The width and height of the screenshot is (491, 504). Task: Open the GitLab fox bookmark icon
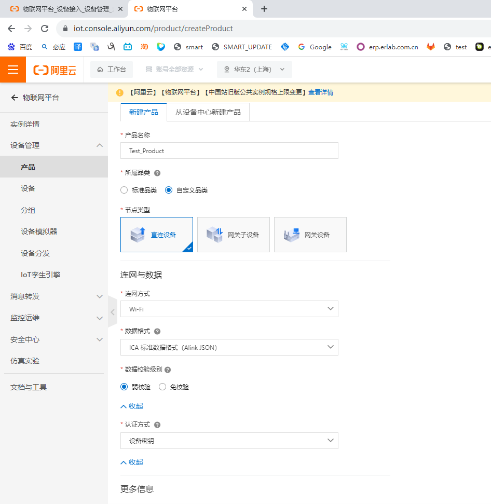[x=431, y=47]
